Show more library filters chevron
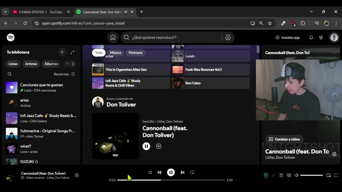This screenshot has height=192, width=342. pyautogui.click(x=73, y=64)
